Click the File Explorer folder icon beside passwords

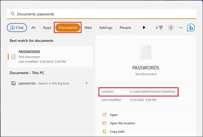click(14, 83)
